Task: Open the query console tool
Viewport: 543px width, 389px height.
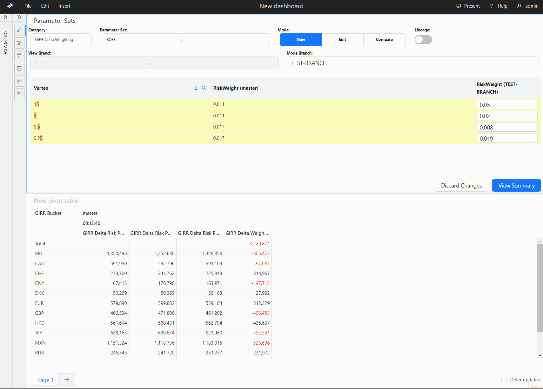Action: click(19, 68)
